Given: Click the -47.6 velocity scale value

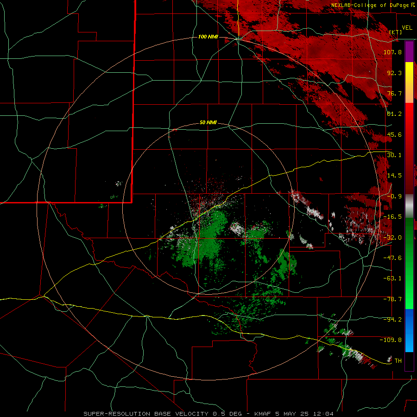Looking at the screenshot, I should click(x=392, y=258).
